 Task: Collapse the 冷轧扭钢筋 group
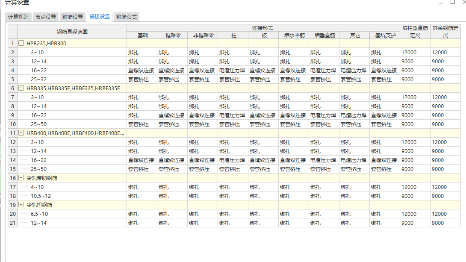21,205
